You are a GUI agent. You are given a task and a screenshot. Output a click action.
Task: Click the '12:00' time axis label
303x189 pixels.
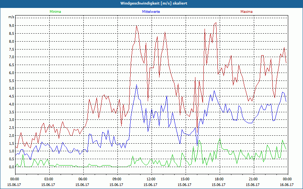[151, 179]
